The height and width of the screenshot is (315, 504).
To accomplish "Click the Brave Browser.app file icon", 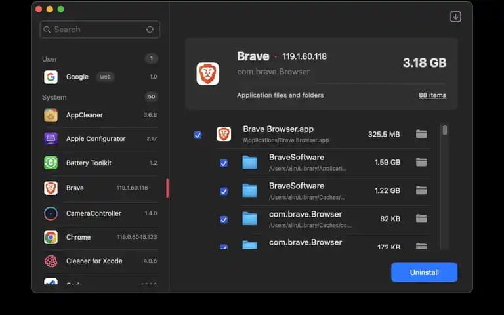I will tap(223, 134).
